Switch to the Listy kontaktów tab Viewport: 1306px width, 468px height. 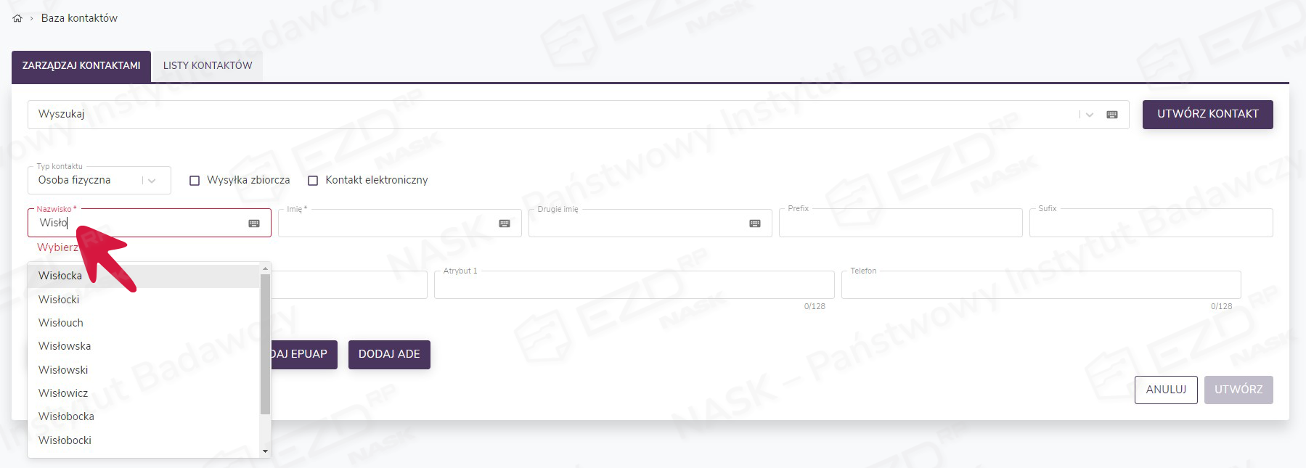(x=208, y=65)
